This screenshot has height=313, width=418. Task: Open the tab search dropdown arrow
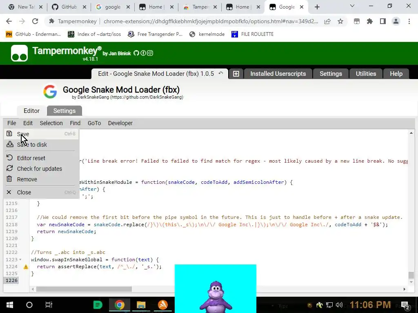[352, 6]
